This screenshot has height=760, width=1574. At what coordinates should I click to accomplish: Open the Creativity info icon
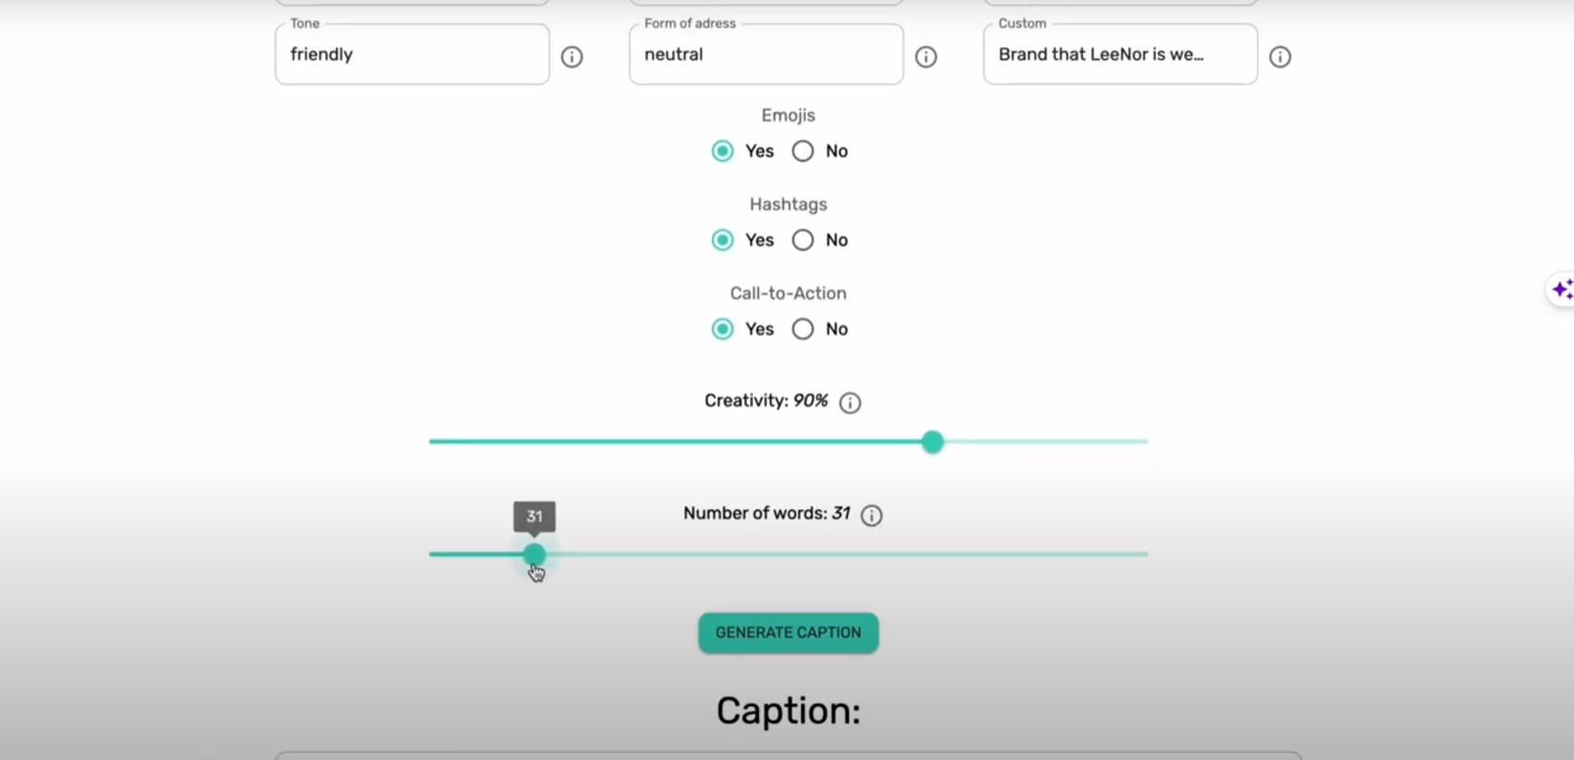pos(850,403)
